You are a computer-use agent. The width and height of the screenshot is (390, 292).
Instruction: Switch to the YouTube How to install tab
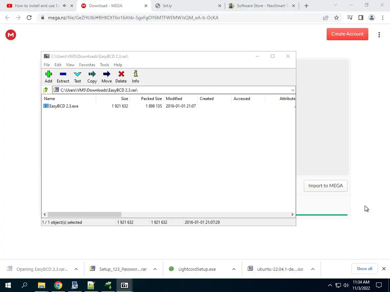(x=37, y=6)
